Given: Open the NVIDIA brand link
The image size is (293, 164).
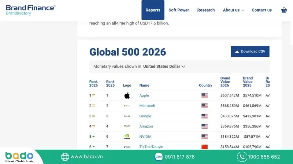Looking at the screenshot, I should click(x=145, y=136).
